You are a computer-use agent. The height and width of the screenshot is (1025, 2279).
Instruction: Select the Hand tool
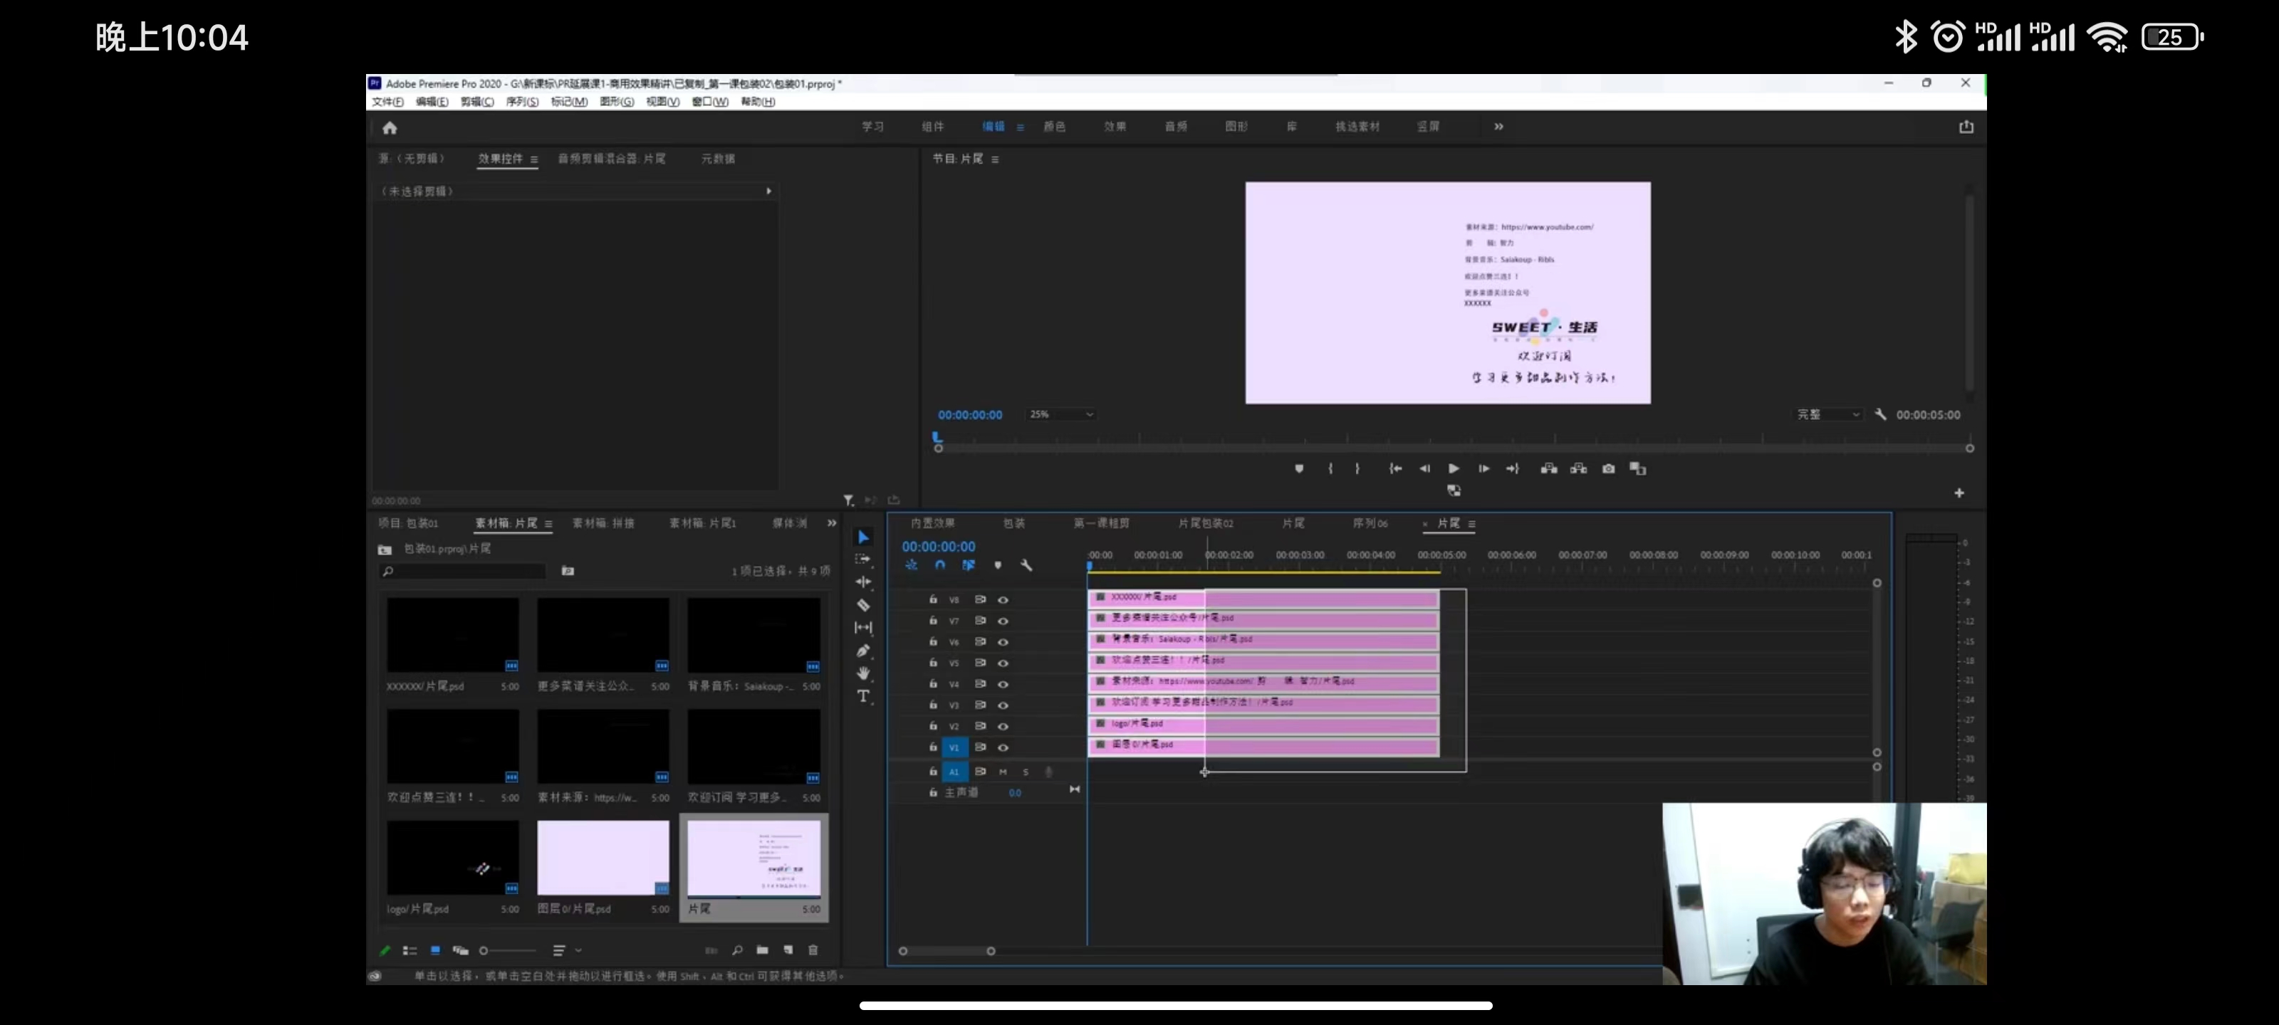[863, 673]
